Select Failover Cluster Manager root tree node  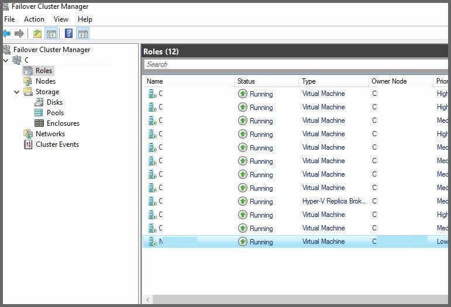(52, 50)
